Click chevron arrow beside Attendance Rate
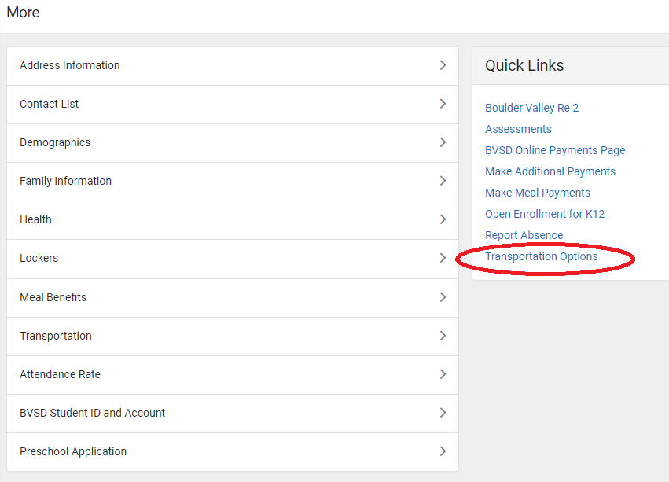Viewport: 669px width, 482px height. (443, 374)
